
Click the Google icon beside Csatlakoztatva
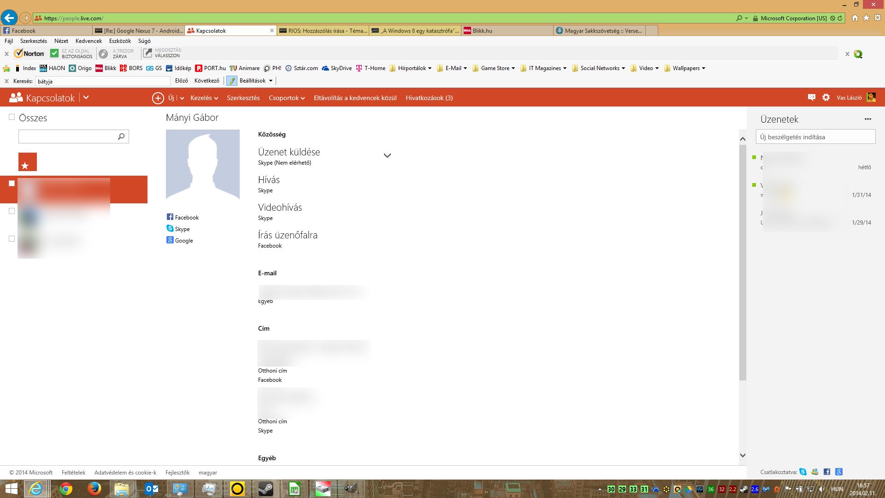tap(839, 472)
